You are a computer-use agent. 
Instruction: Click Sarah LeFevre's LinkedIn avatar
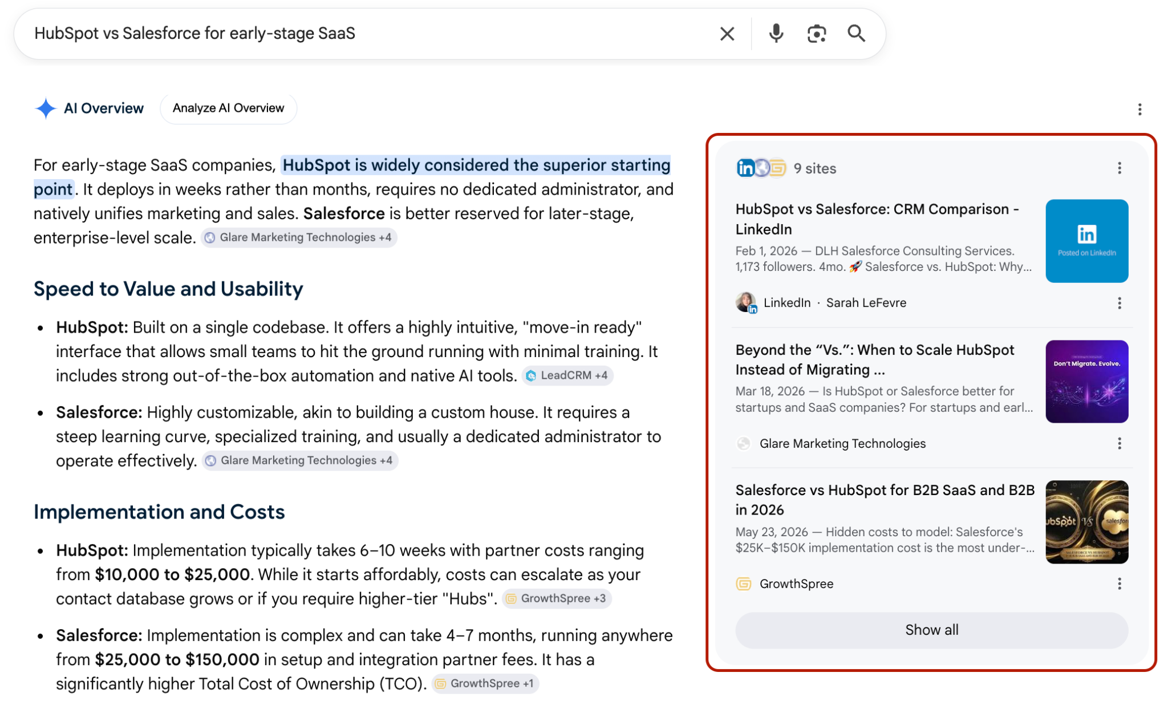click(746, 302)
